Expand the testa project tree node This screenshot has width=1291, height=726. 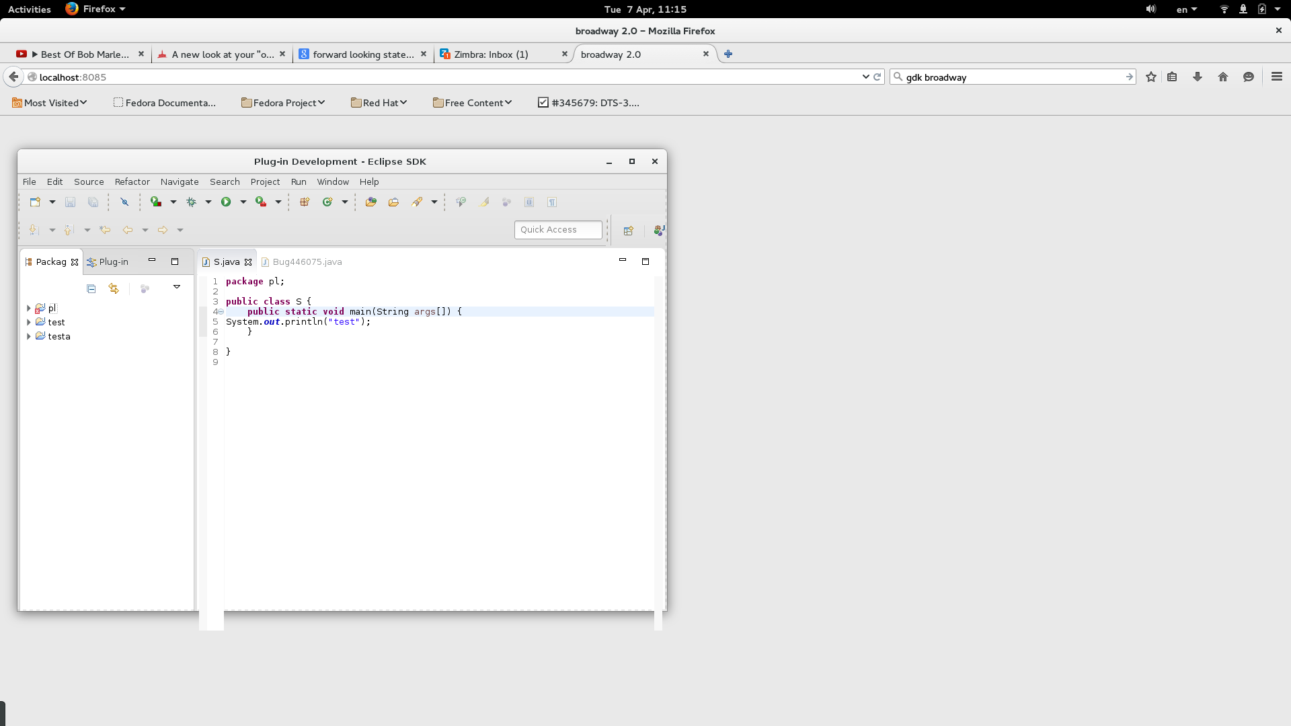point(29,336)
